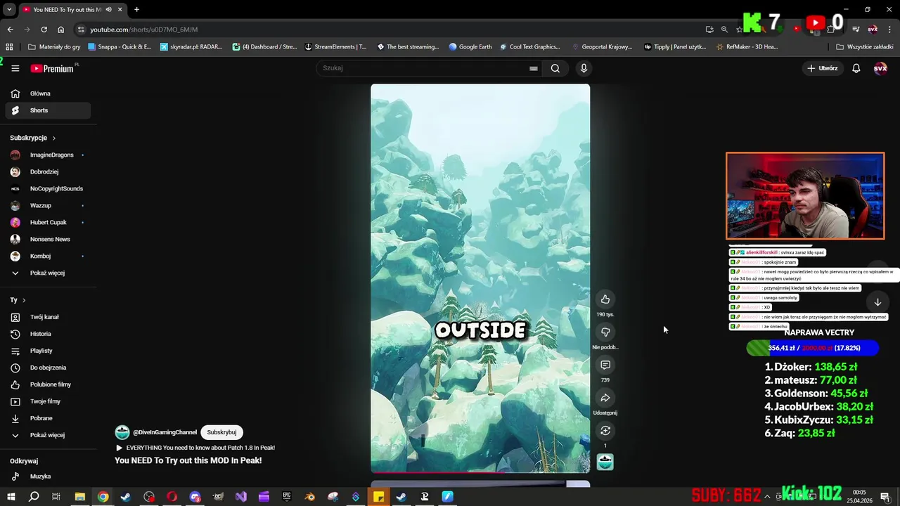Open the sound source thumbnail of the Short
Image resolution: width=900 pixels, height=506 pixels.
[605, 462]
